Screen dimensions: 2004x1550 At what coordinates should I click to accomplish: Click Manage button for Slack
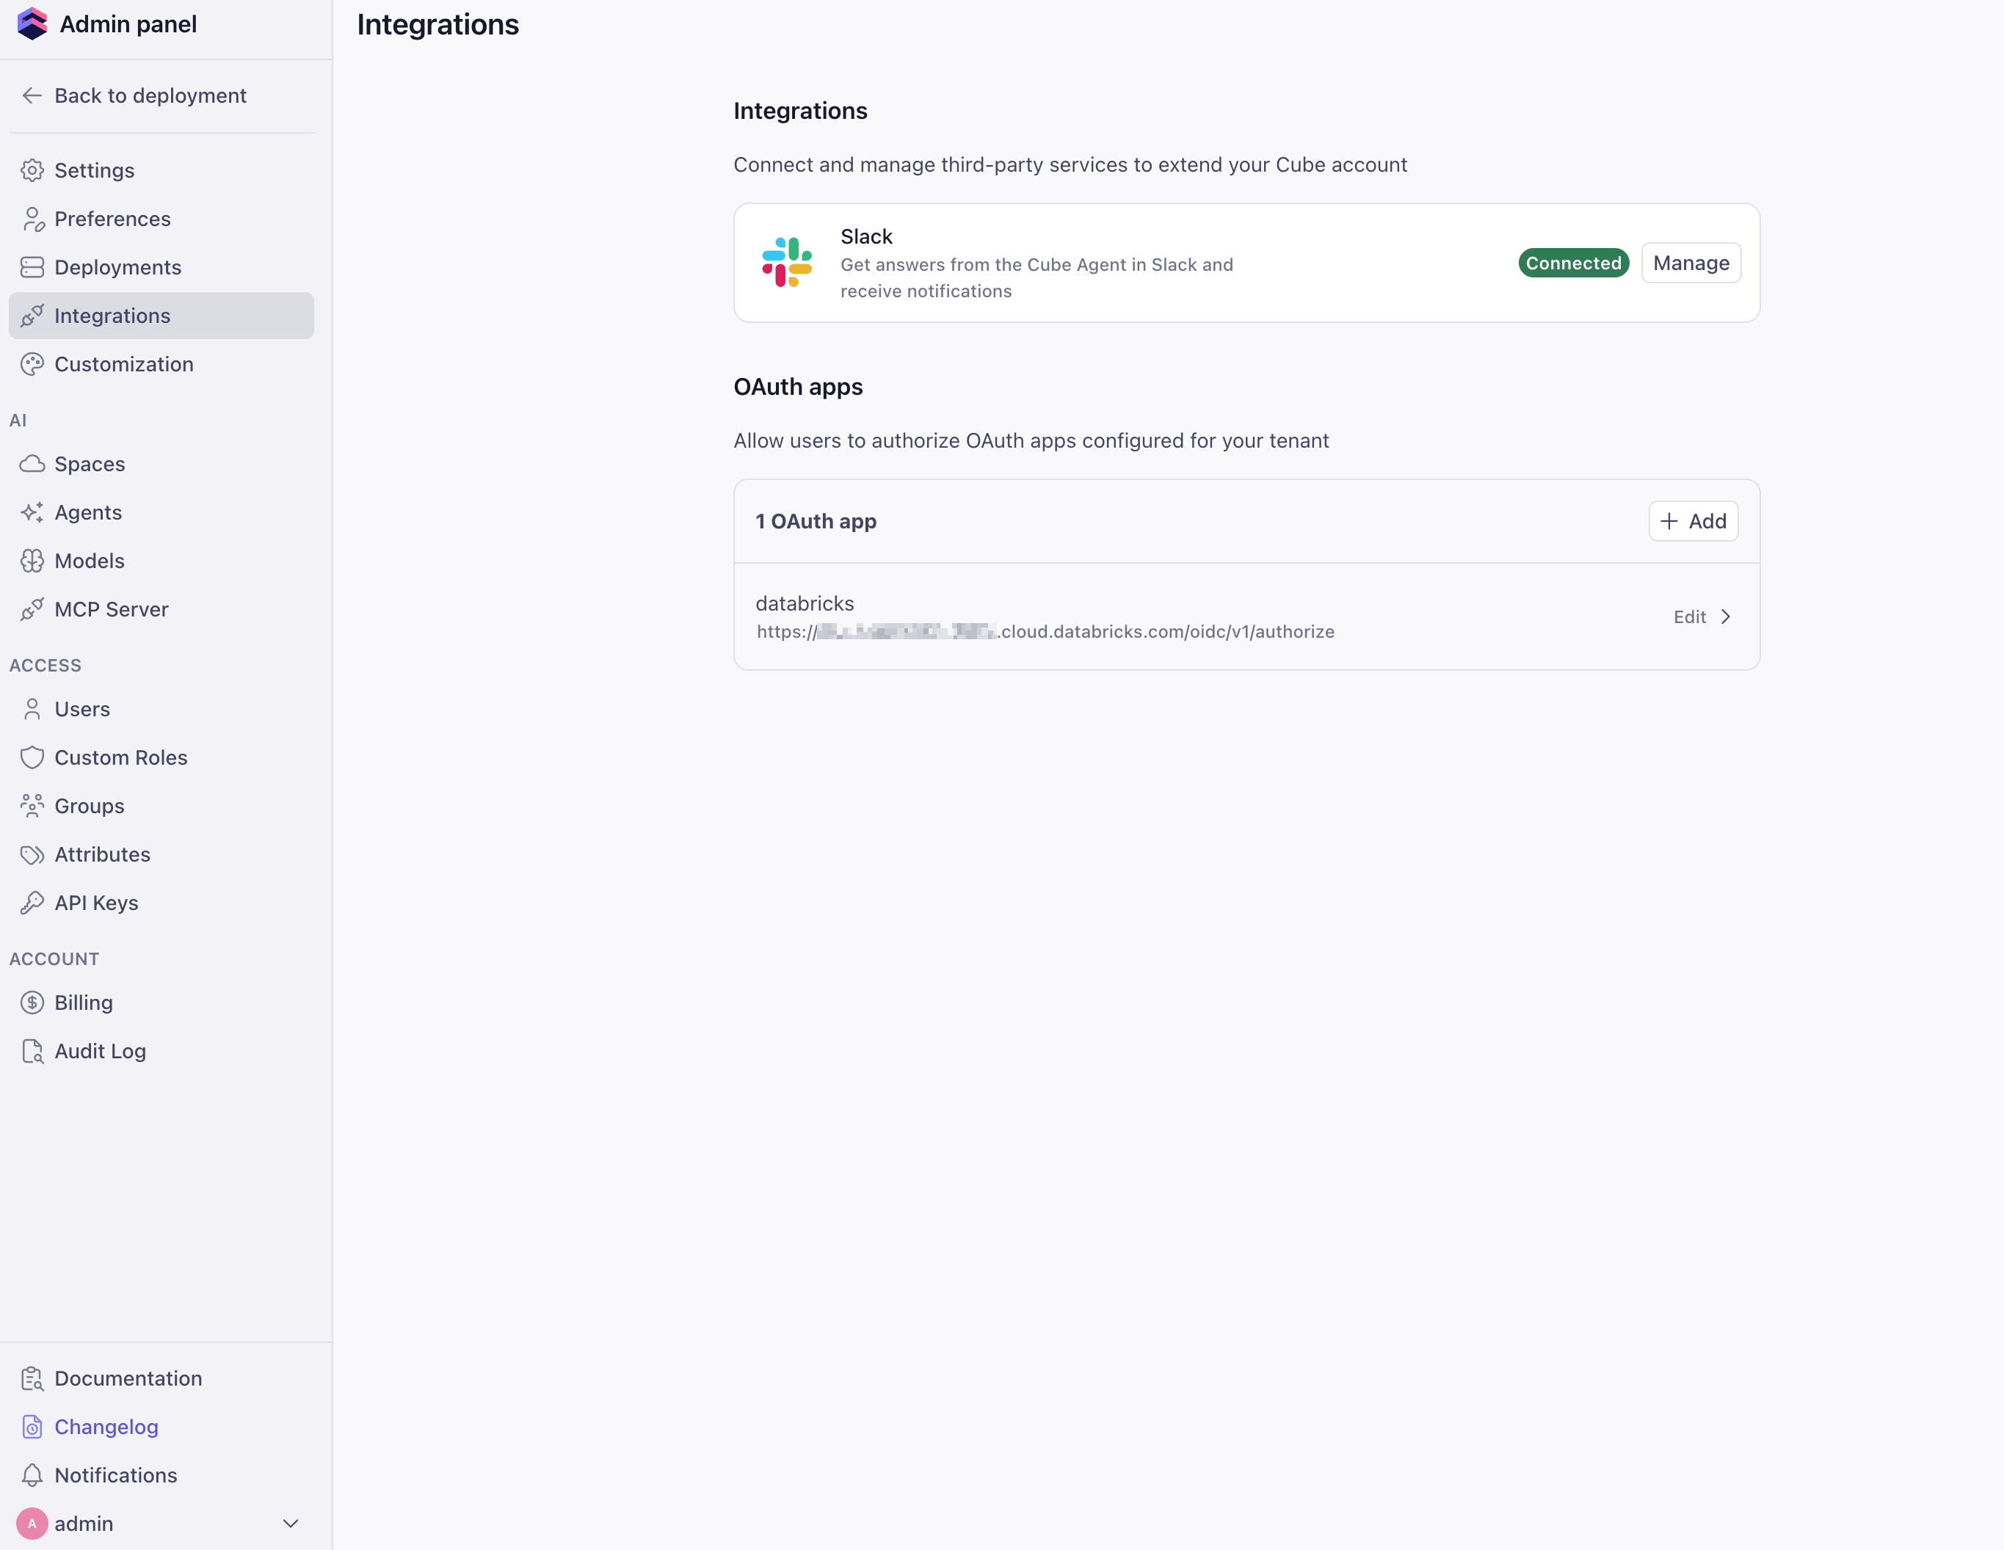click(1691, 262)
